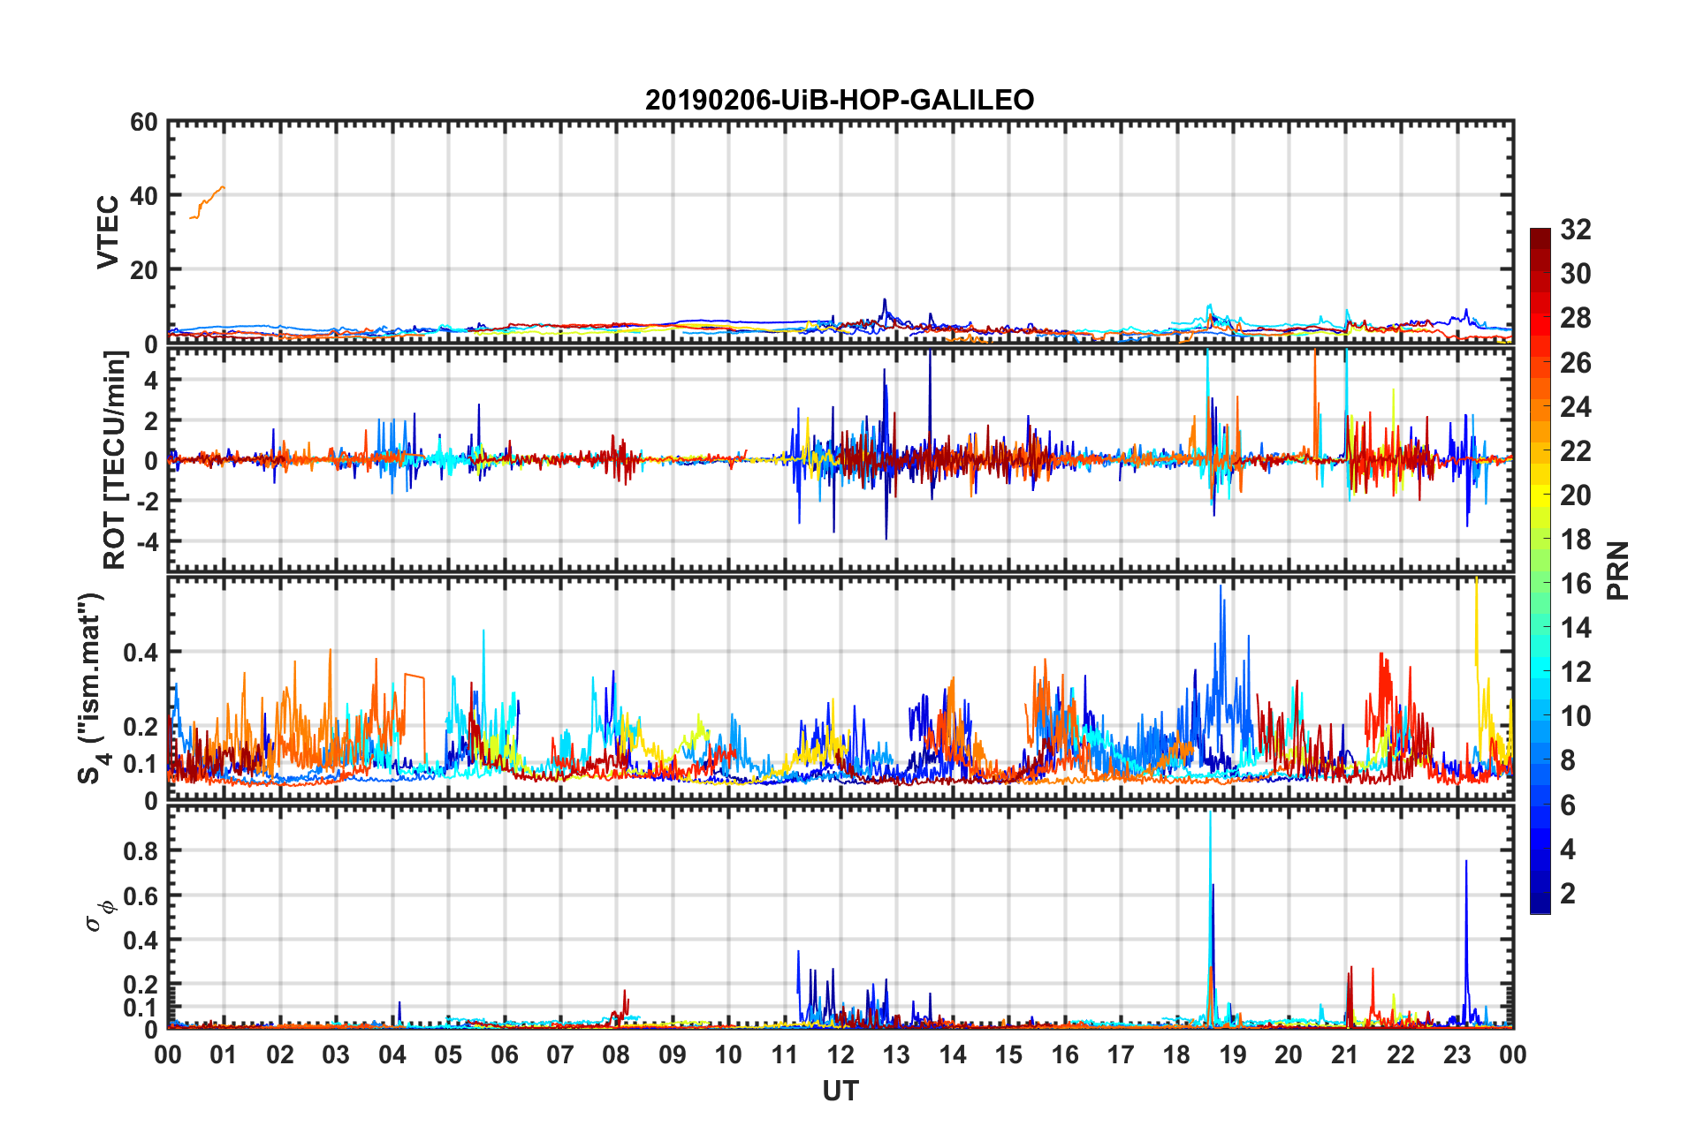
Task: Select the 40 tick on the VTEC axis
Action: (144, 196)
